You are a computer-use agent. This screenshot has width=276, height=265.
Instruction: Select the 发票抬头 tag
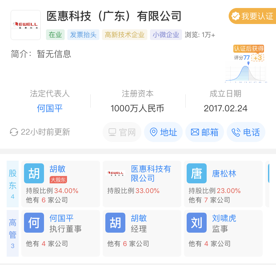tap(83, 35)
